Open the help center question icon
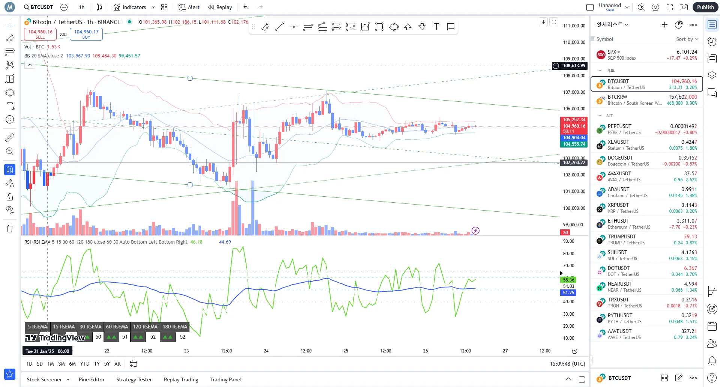The height and width of the screenshot is (387, 720). tap(712, 378)
